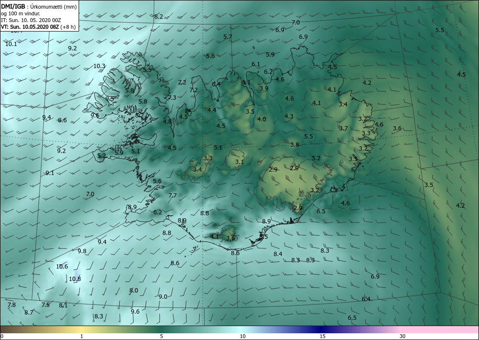Image resolution: width=479 pixels, height=340 pixels.
Task: Select the 7.7 value label
Action: tap(172, 195)
